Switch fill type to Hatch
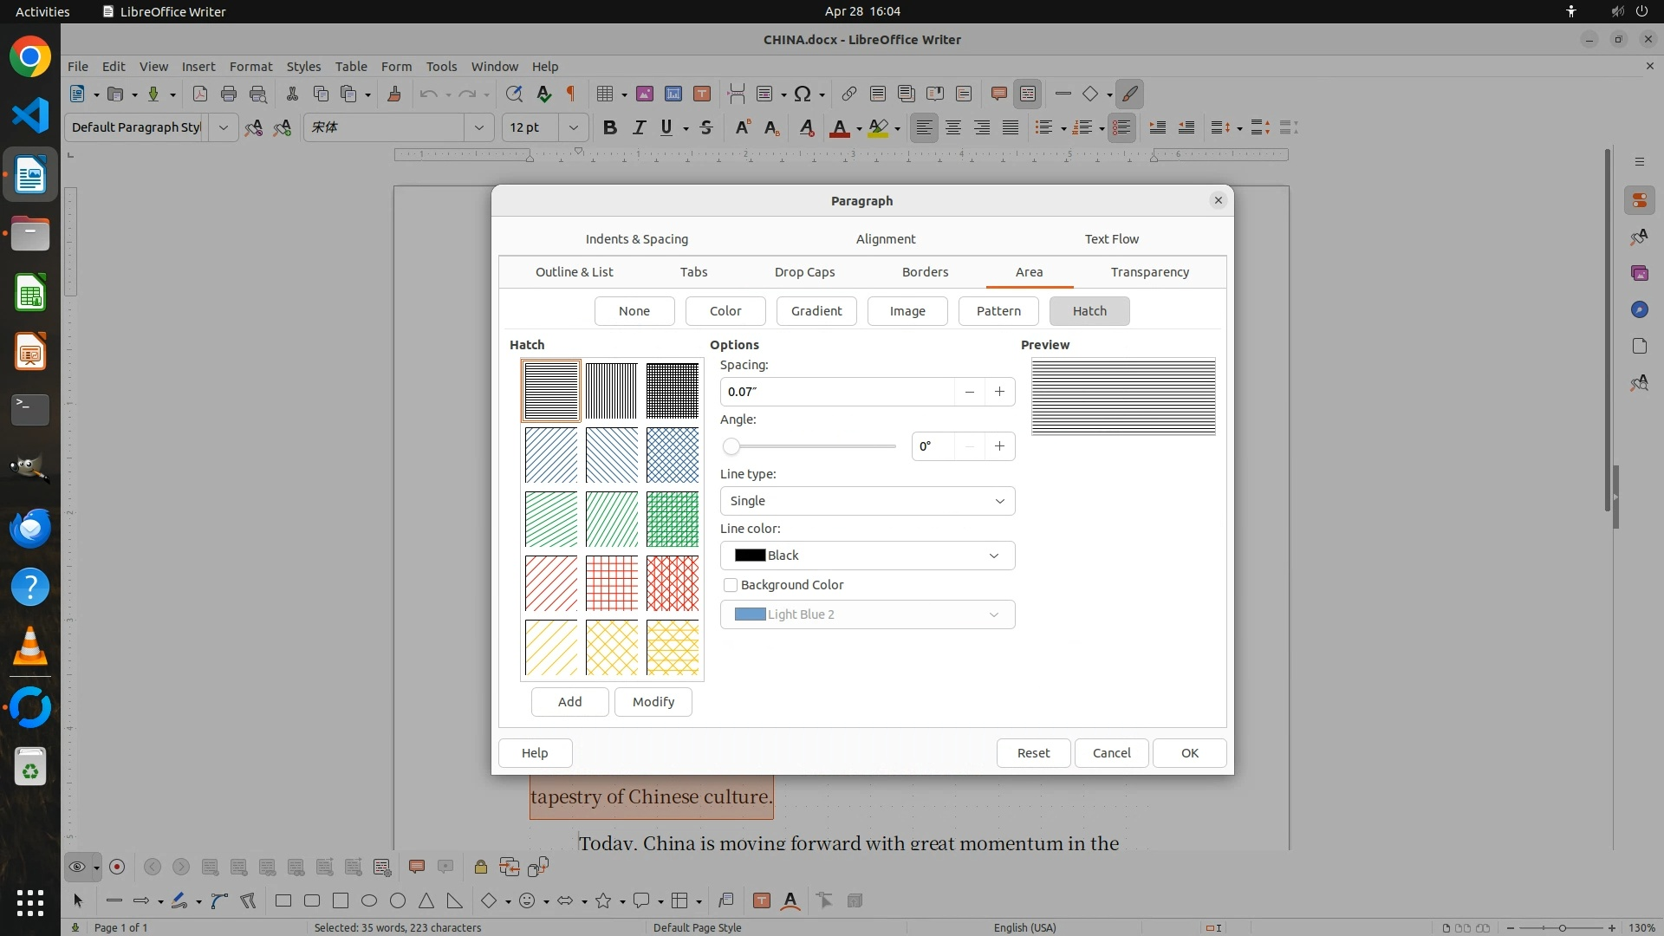The height and width of the screenshot is (936, 1664). click(x=1089, y=311)
